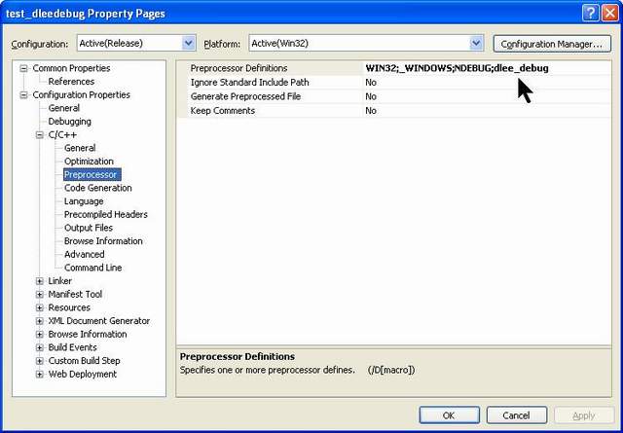Viewport: 623px width, 433px height.
Task: Collapse the Common Properties node
Action: coord(23,68)
